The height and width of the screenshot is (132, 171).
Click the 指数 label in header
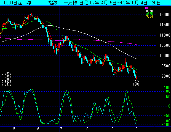53,3
